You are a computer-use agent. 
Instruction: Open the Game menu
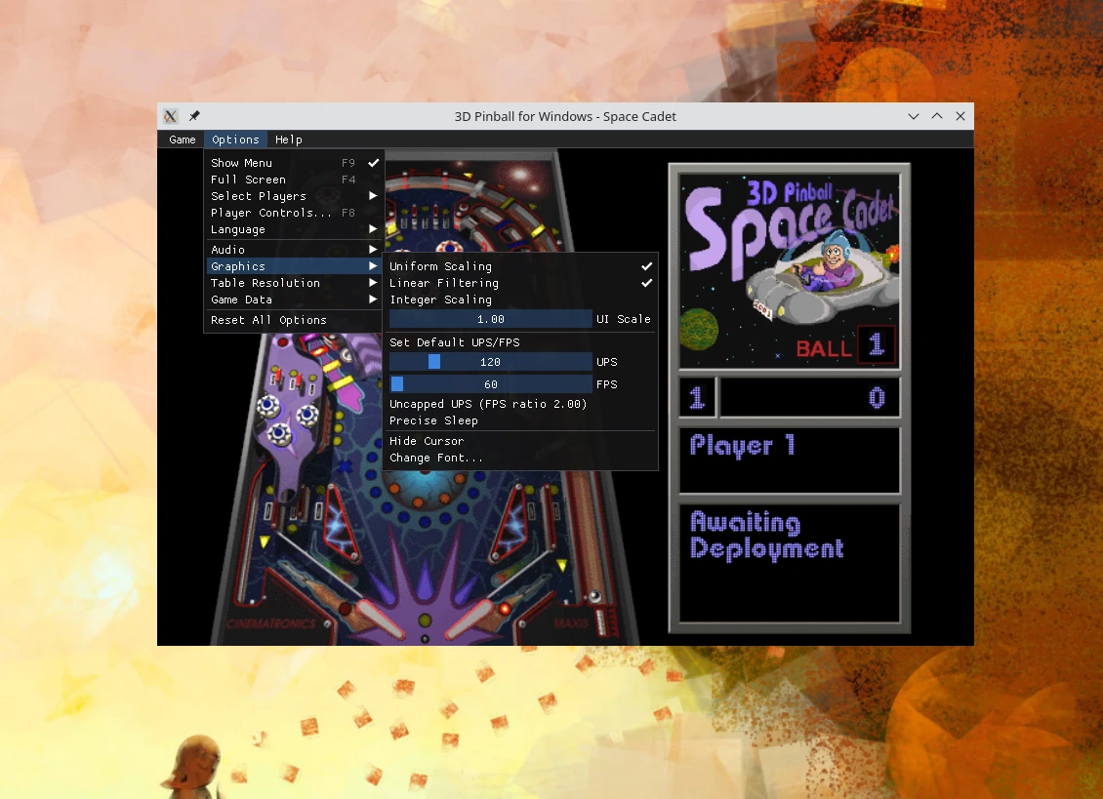[183, 140]
